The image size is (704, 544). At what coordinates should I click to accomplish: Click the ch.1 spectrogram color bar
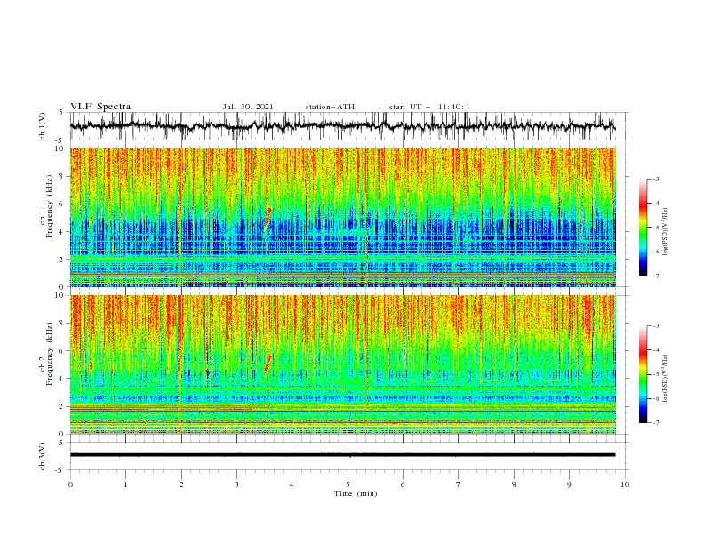(643, 228)
